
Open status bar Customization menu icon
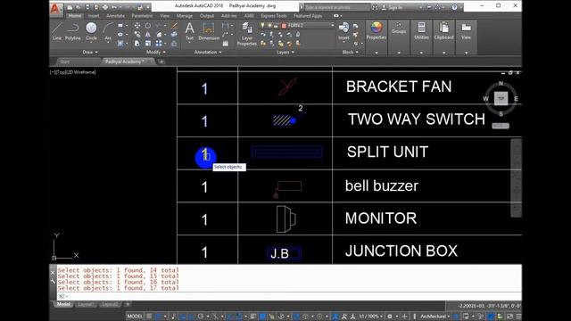[518, 317]
